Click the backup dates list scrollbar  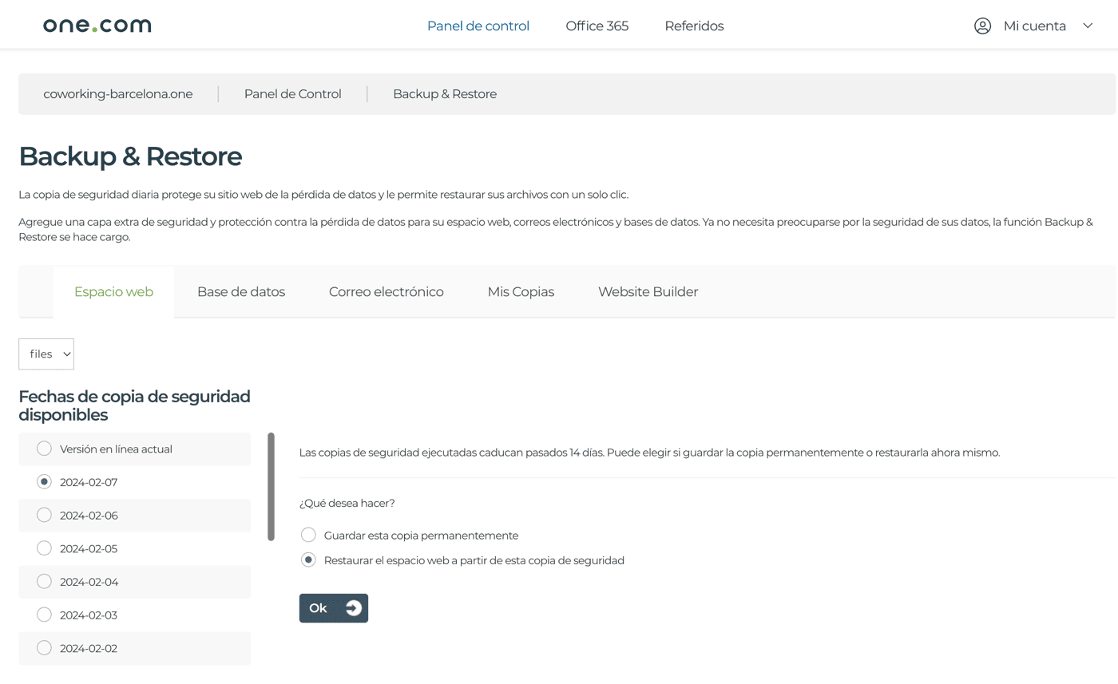pos(272,487)
